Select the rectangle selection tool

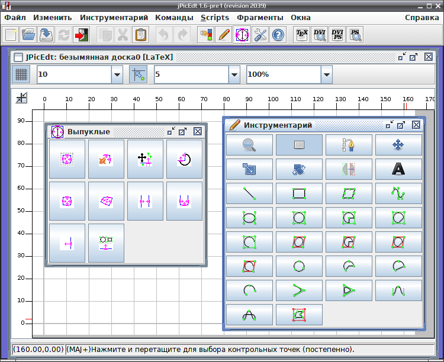click(x=299, y=145)
